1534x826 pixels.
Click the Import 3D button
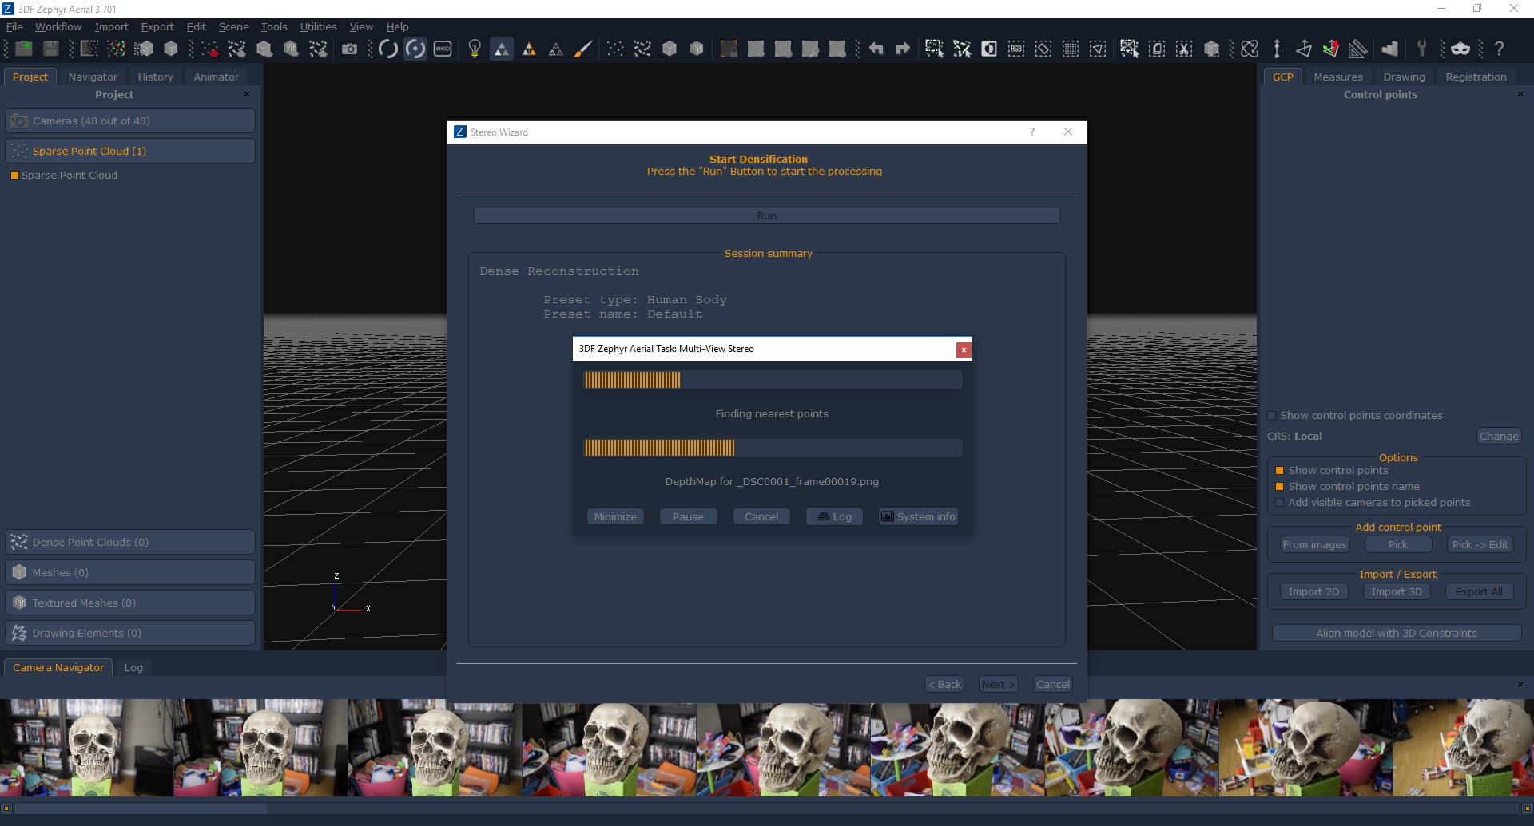(x=1397, y=591)
